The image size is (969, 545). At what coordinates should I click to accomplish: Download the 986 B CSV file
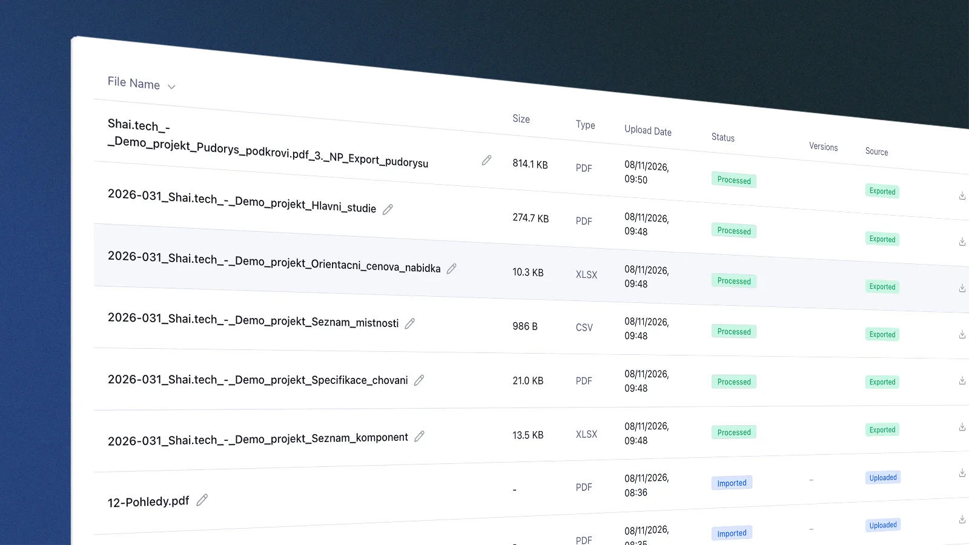(962, 334)
